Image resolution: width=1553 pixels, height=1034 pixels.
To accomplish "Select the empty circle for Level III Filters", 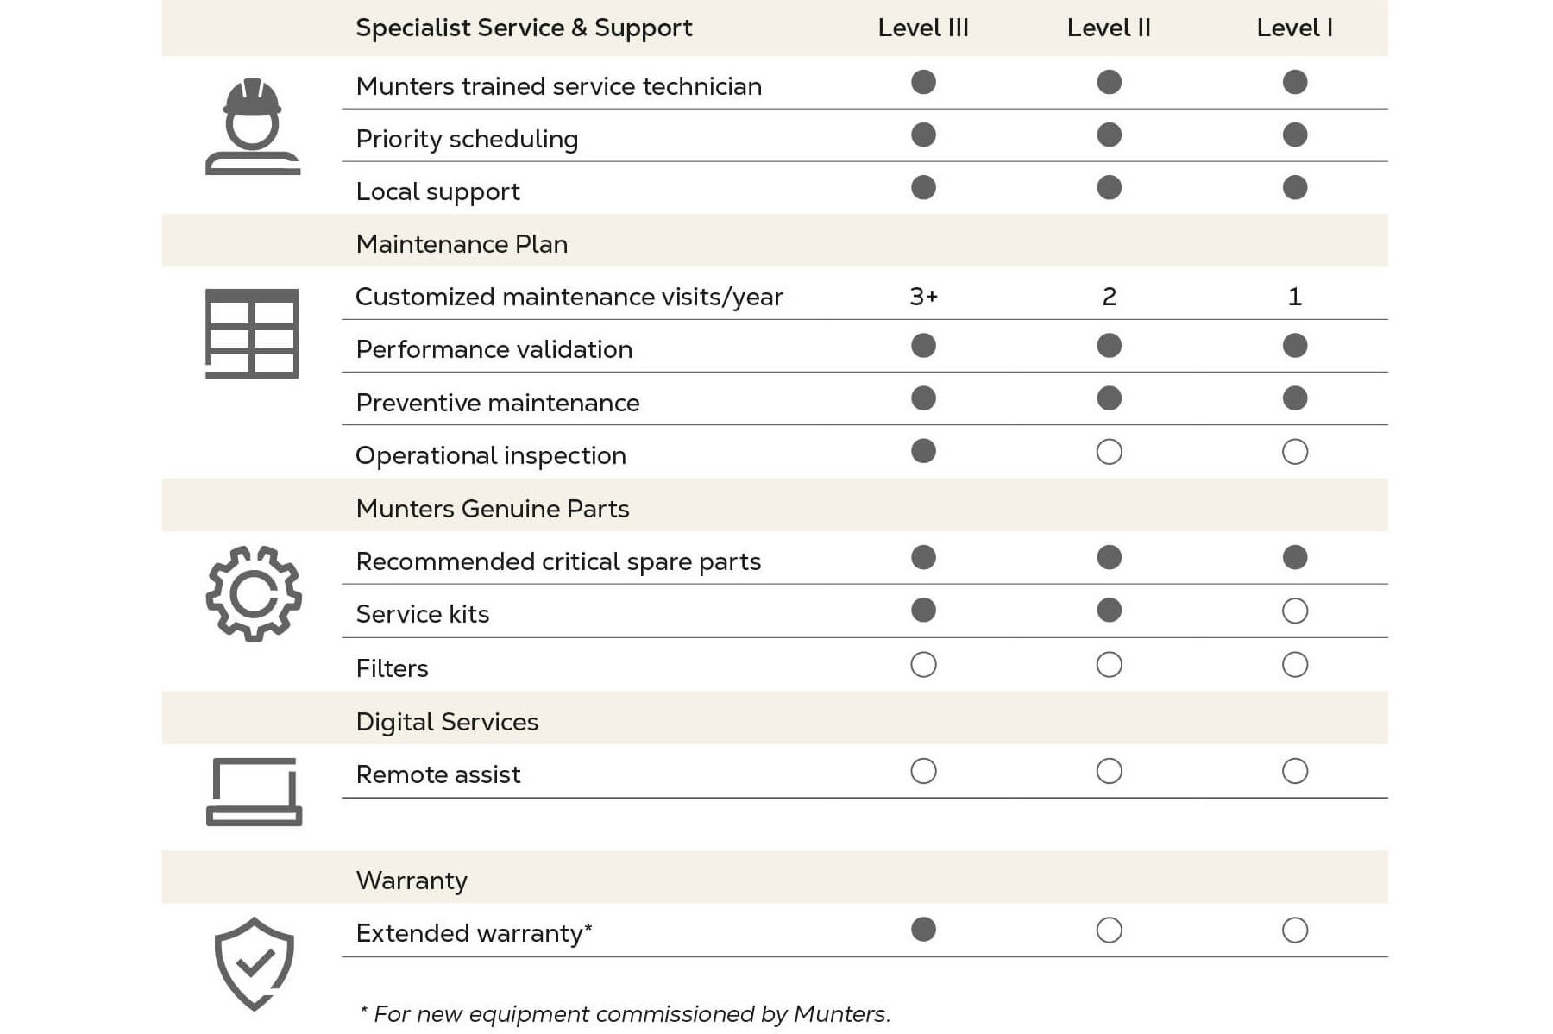I will click(x=923, y=665).
